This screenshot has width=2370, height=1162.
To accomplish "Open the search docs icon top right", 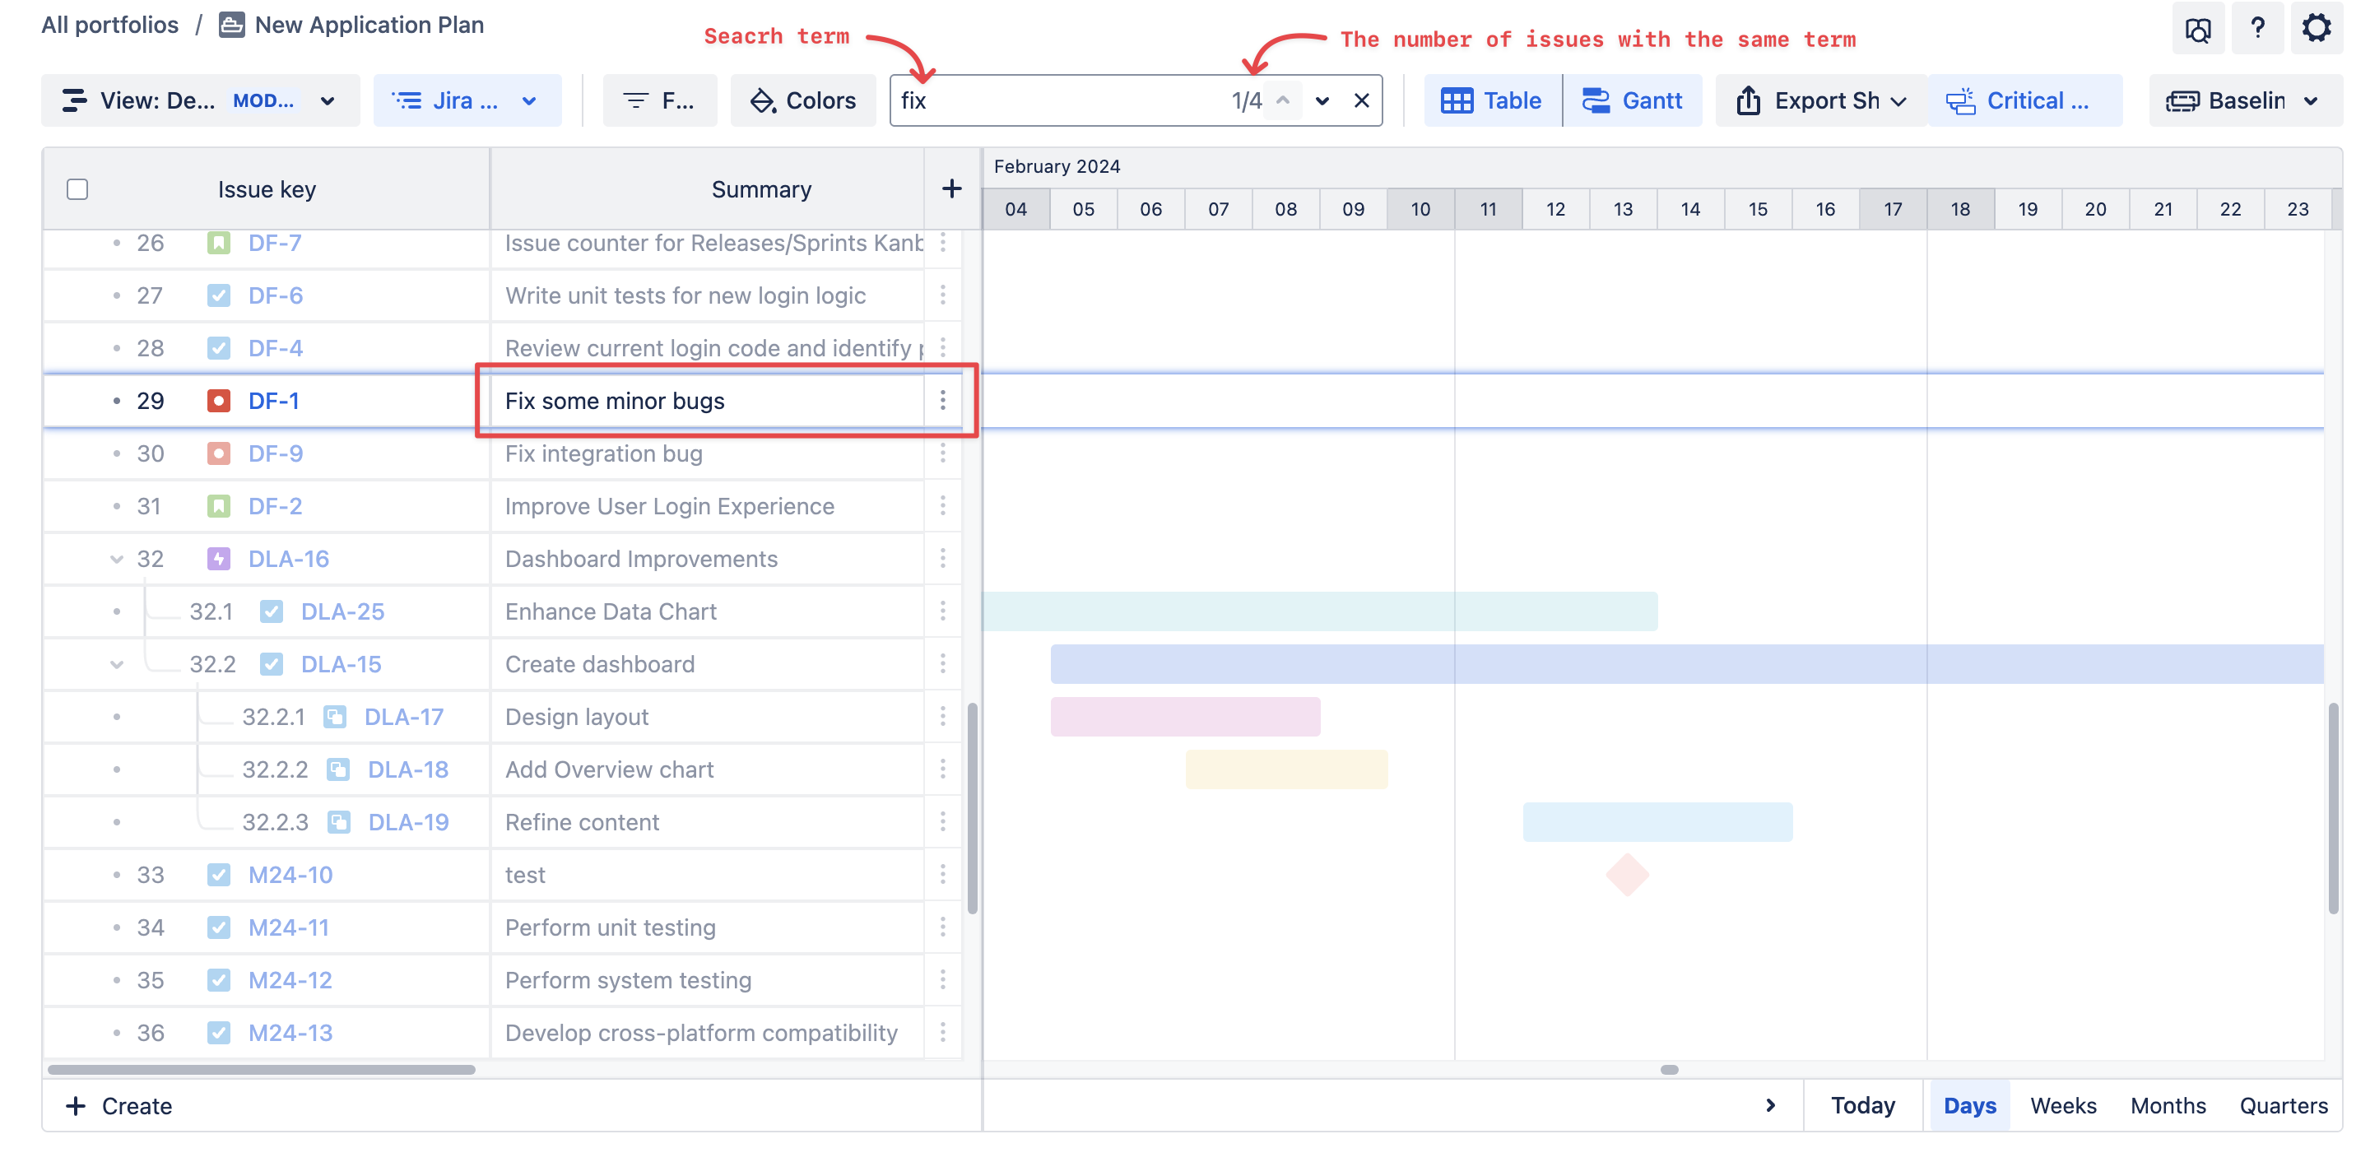I will [x=2197, y=30].
